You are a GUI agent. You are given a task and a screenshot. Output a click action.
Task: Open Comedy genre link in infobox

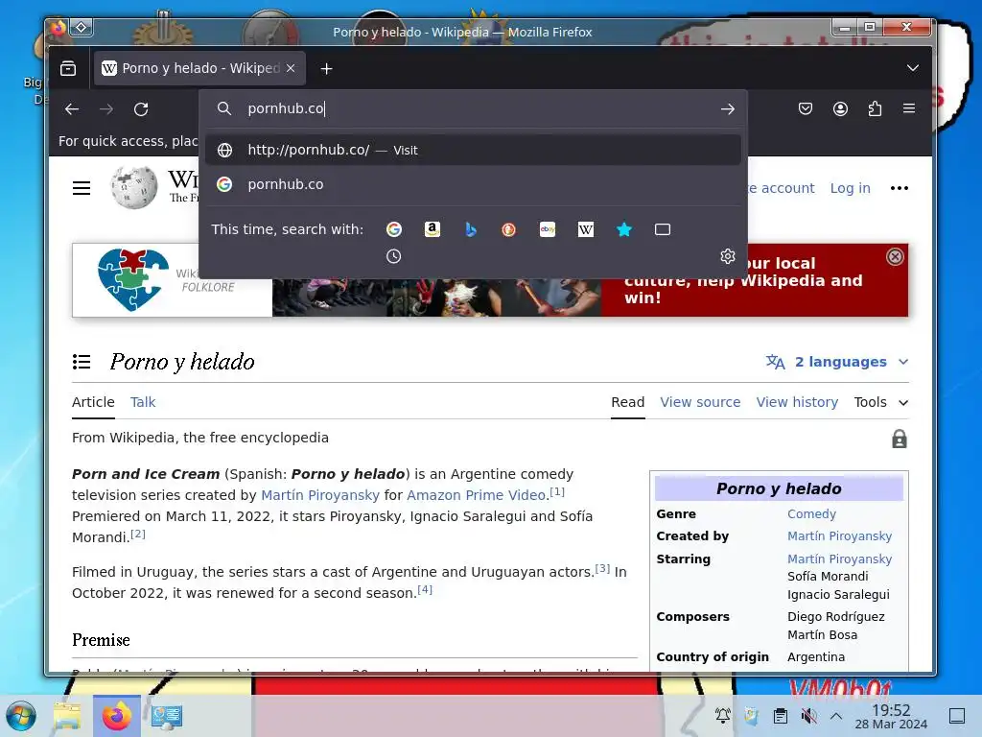(811, 514)
